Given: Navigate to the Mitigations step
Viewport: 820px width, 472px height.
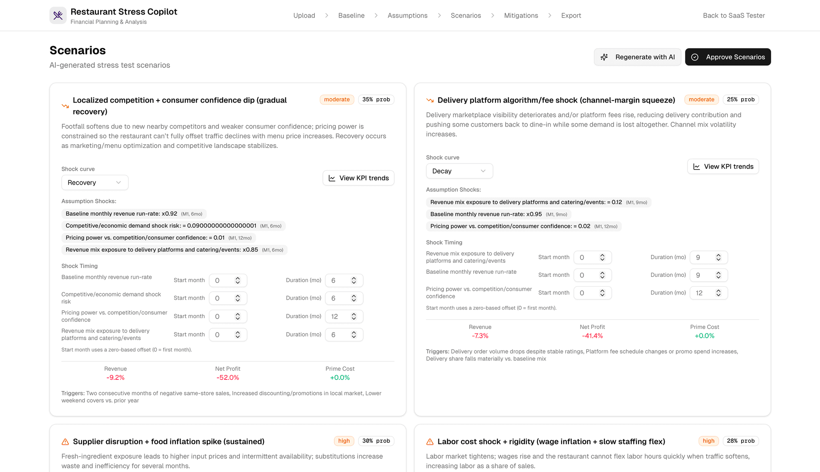Looking at the screenshot, I should click(x=521, y=16).
